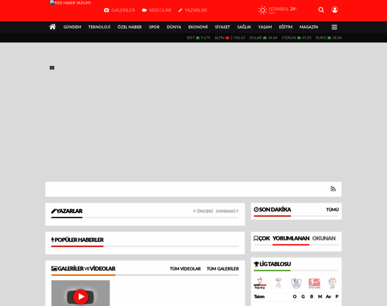Viewport: 387px width, 306px height.
Task: Open the Eğitim category
Action: [286, 27]
